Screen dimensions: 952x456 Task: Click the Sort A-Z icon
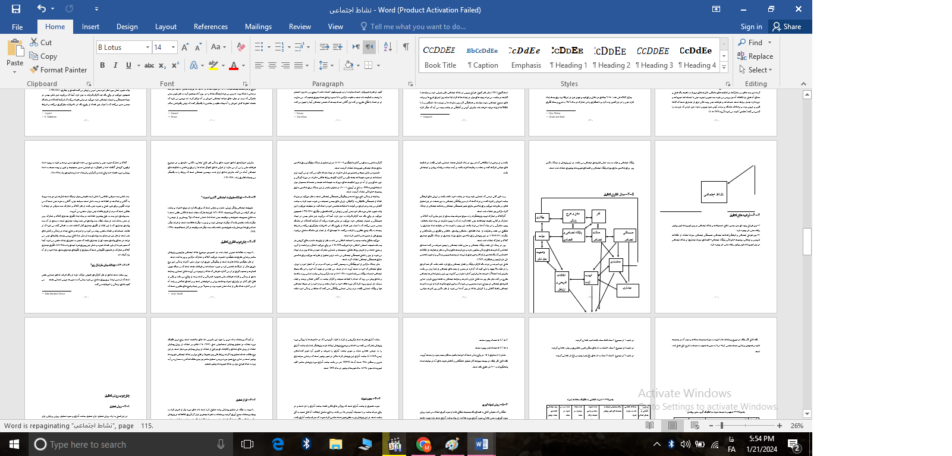[388, 47]
